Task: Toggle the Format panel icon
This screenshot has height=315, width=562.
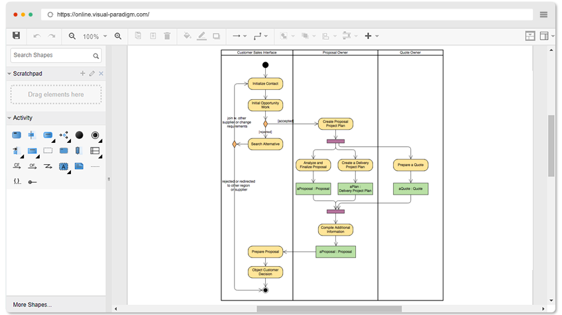Action: pos(530,36)
